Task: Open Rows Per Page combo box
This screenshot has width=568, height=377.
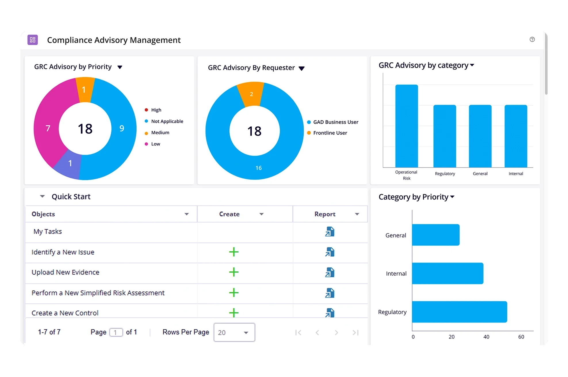Action: [x=234, y=332]
